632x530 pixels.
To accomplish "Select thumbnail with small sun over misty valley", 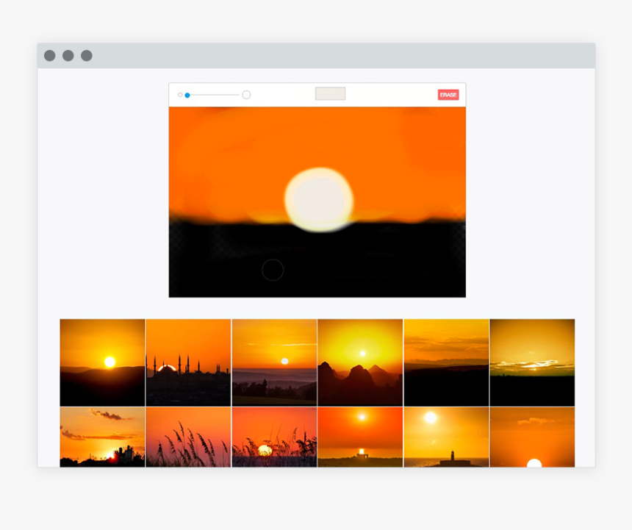I will pos(274,362).
